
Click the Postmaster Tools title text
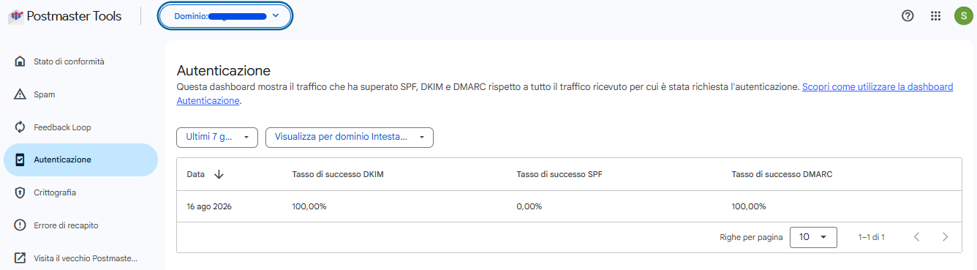click(x=74, y=16)
